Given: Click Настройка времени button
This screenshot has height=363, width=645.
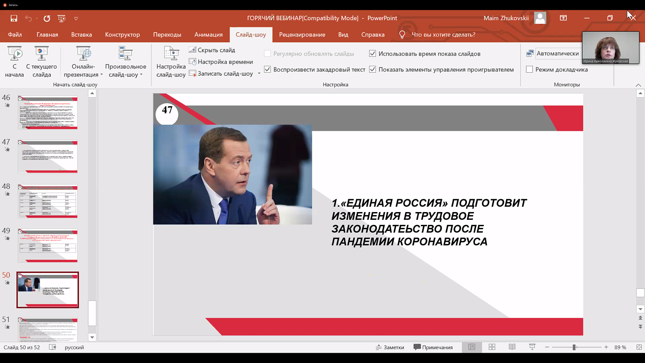Looking at the screenshot, I should (x=221, y=62).
